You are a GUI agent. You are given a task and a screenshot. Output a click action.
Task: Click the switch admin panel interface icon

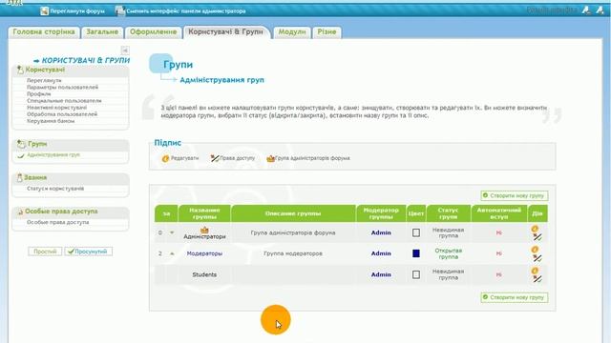[120, 10]
